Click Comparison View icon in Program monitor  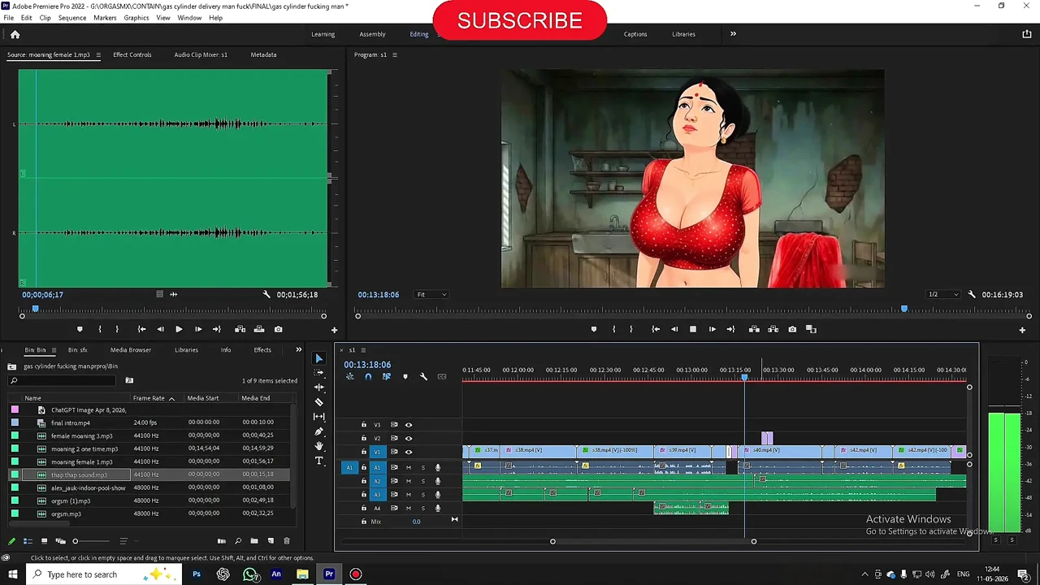(x=811, y=329)
